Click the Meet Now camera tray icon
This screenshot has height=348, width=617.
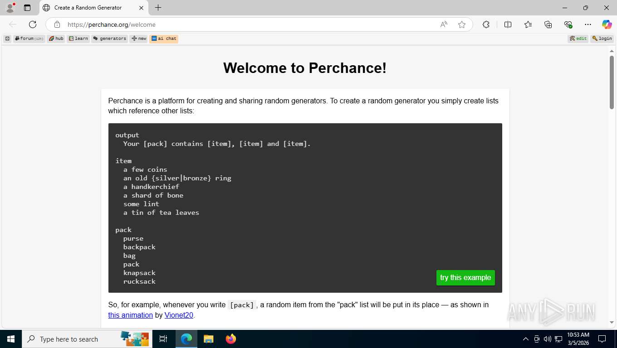click(537, 339)
